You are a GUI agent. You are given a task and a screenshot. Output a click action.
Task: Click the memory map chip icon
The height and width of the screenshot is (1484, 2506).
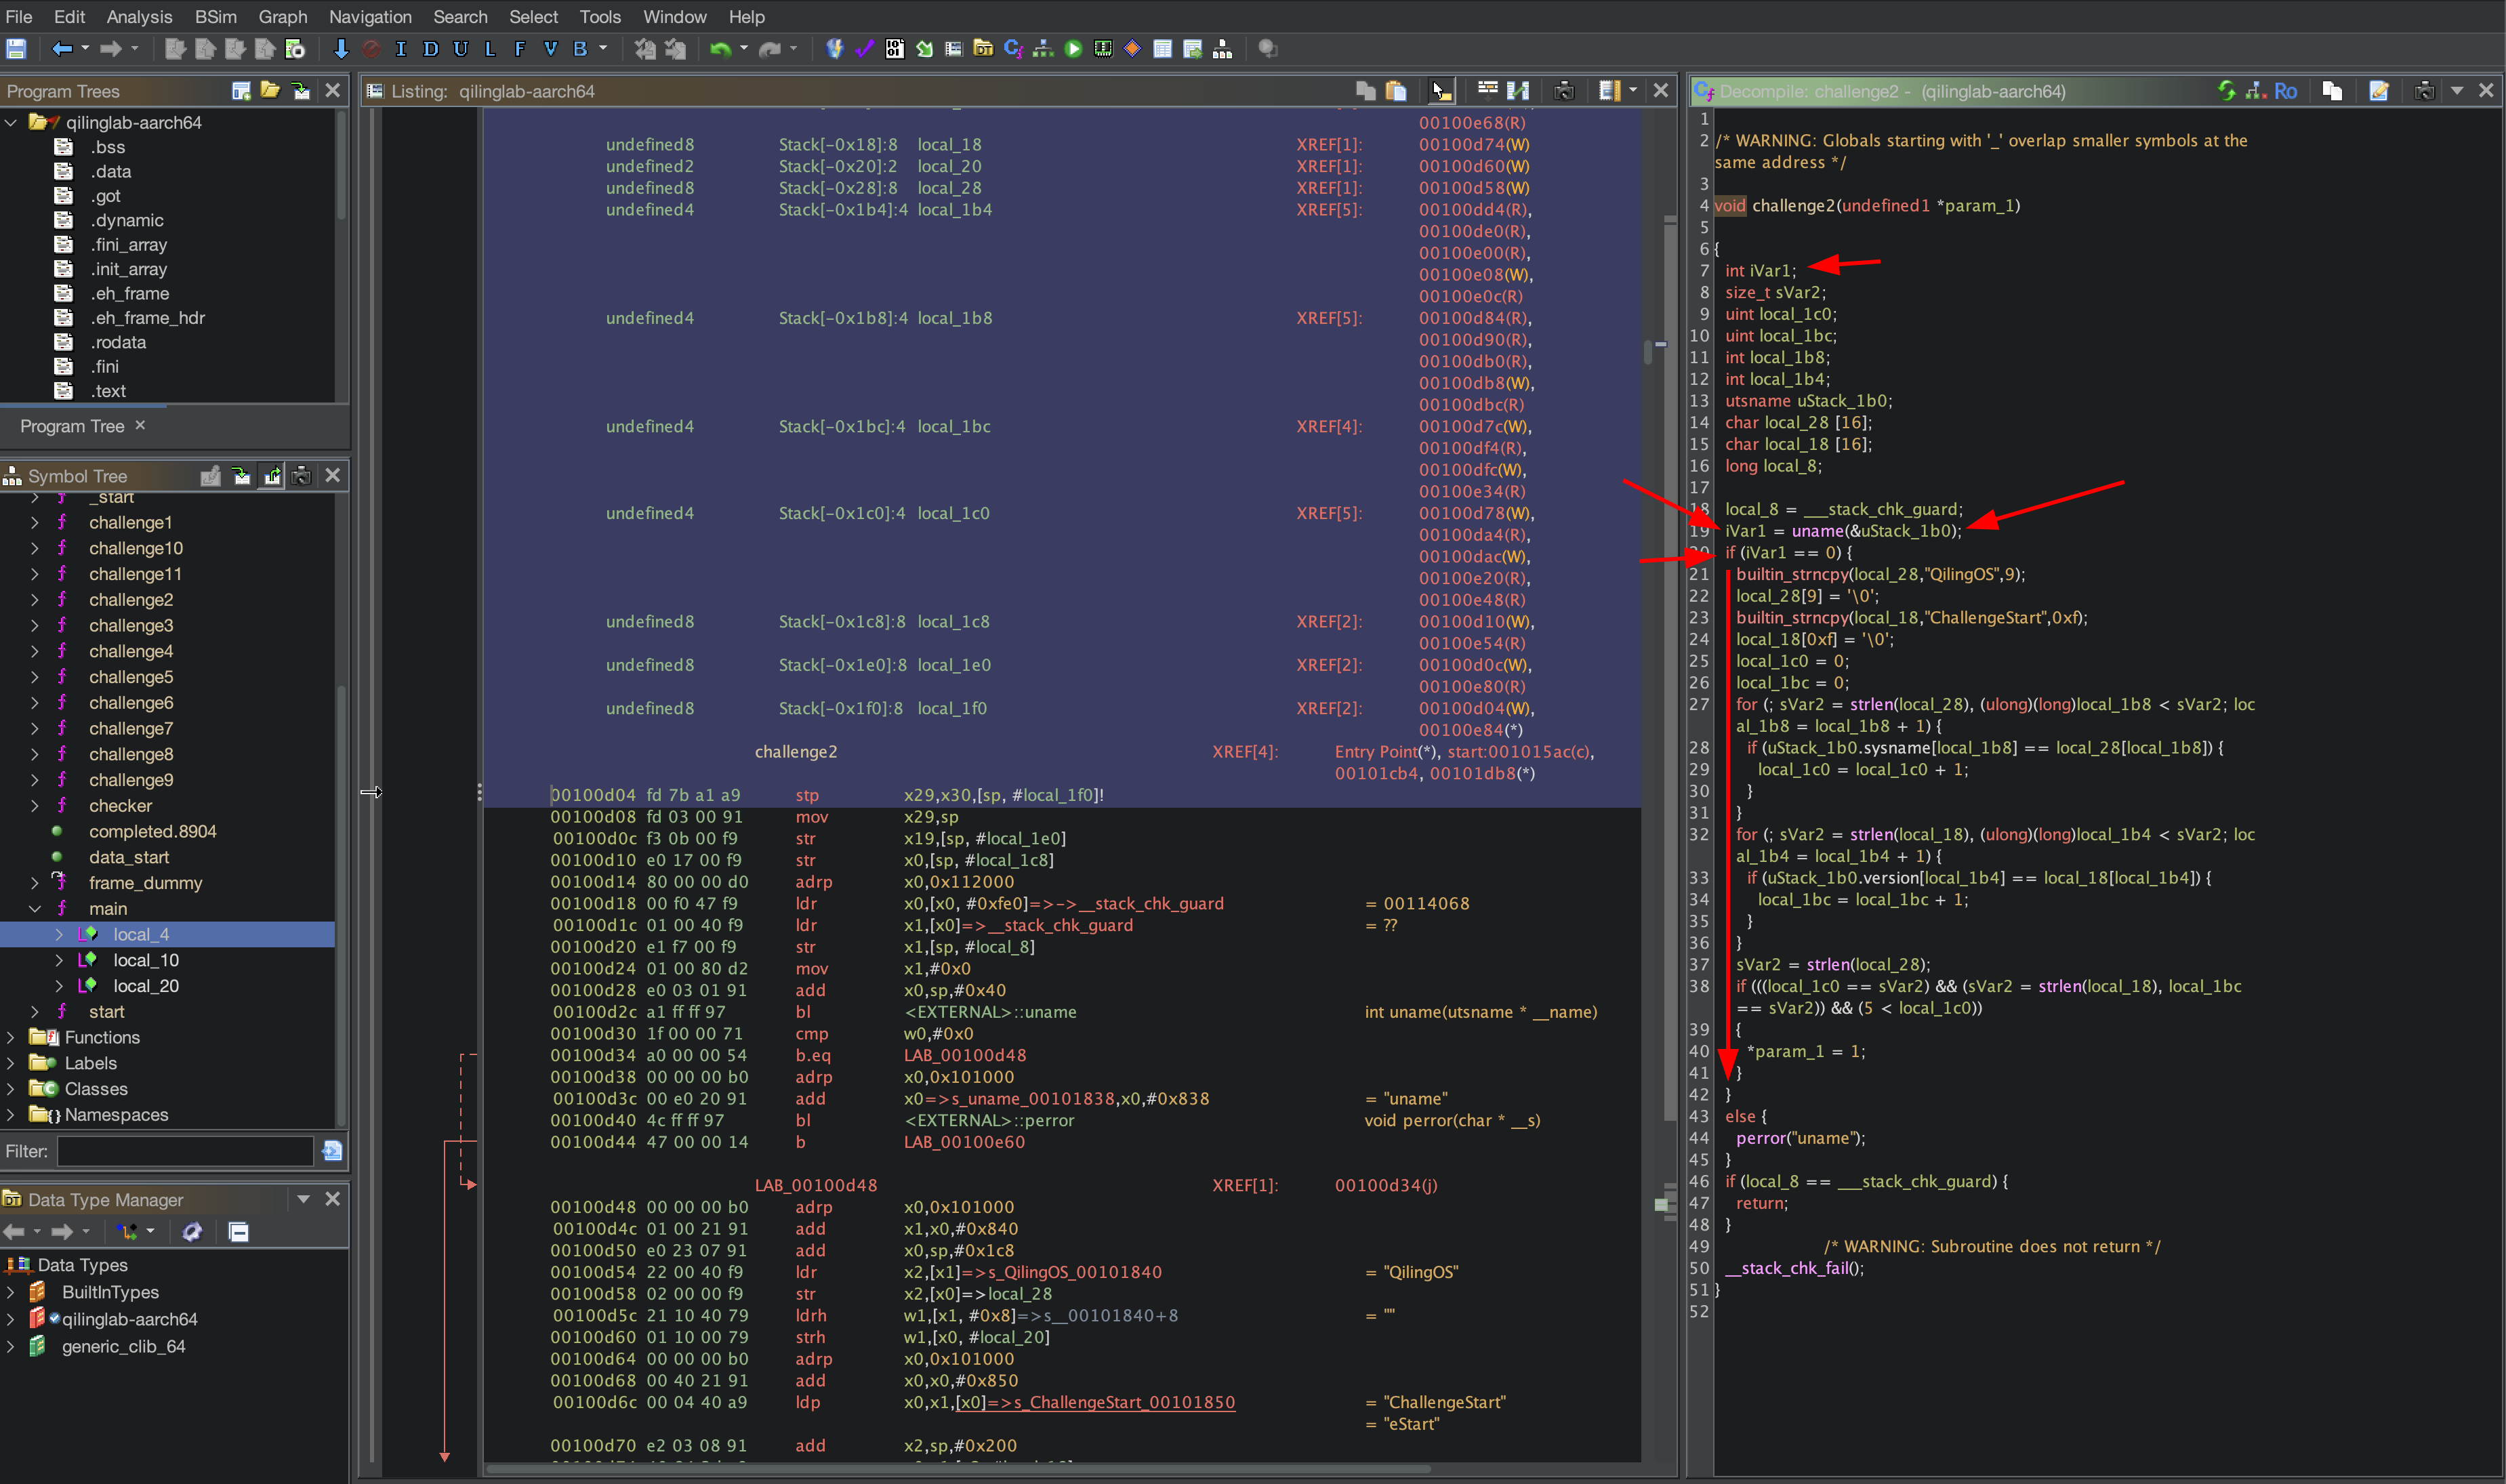[x=1103, y=48]
